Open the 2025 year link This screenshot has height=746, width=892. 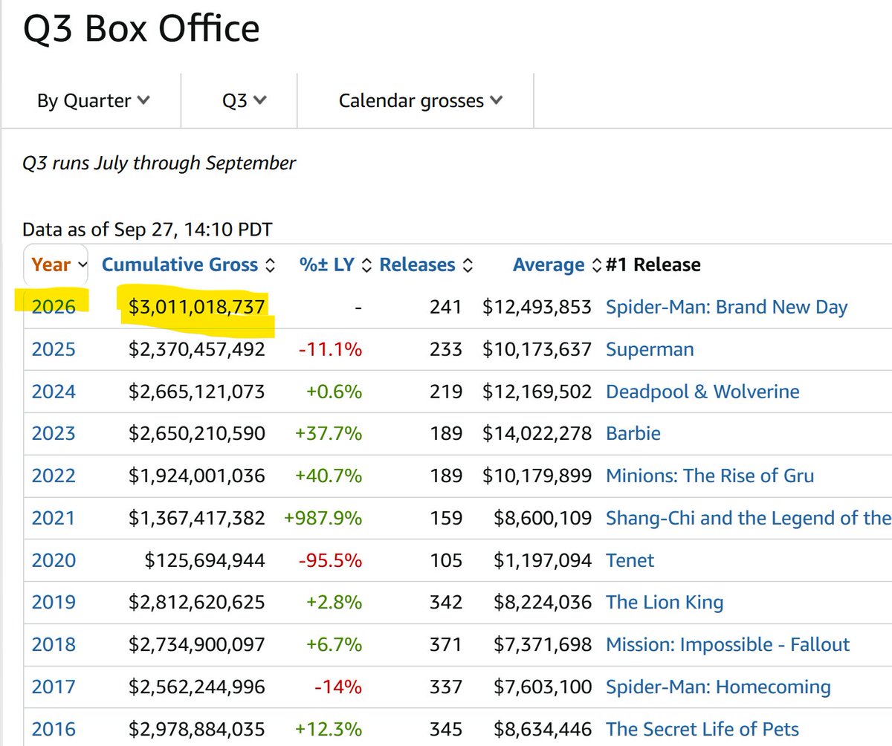[54, 349]
